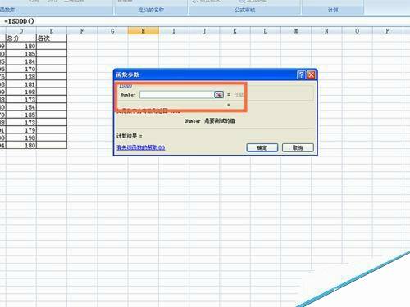Image resolution: width=410 pixels, height=307 pixels.
Task: Click cell with value 185 in column D
Action: tap(21, 54)
